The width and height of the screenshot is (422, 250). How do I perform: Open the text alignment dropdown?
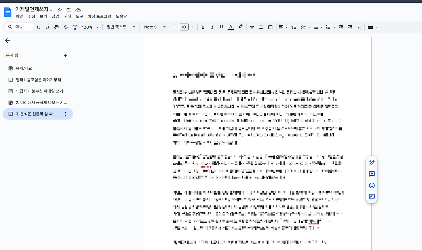click(x=283, y=27)
